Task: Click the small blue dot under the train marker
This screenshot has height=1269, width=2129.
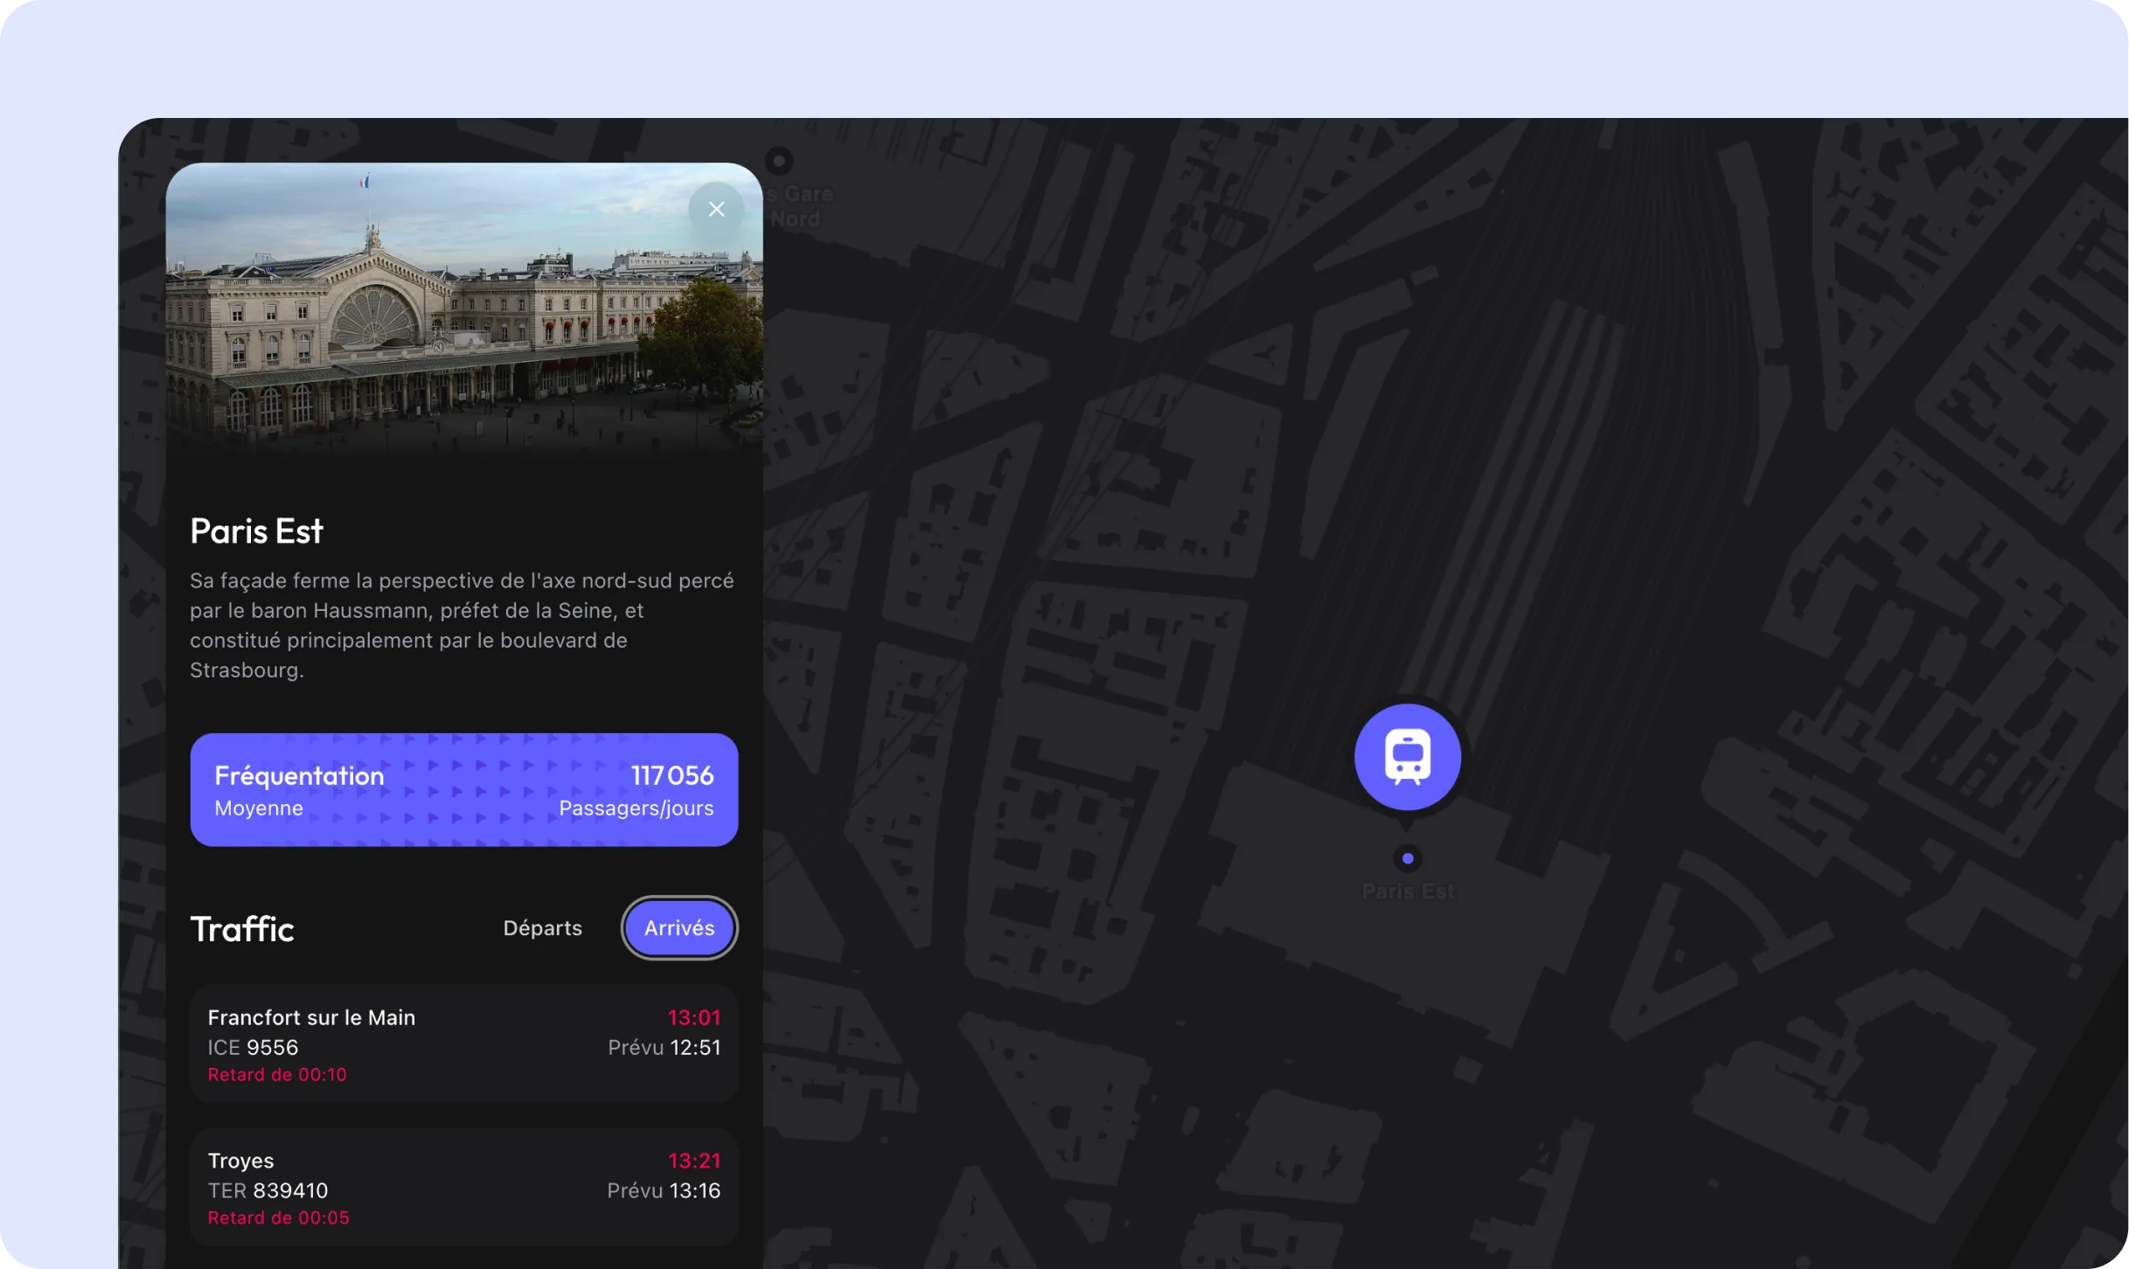Action: tap(1408, 859)
